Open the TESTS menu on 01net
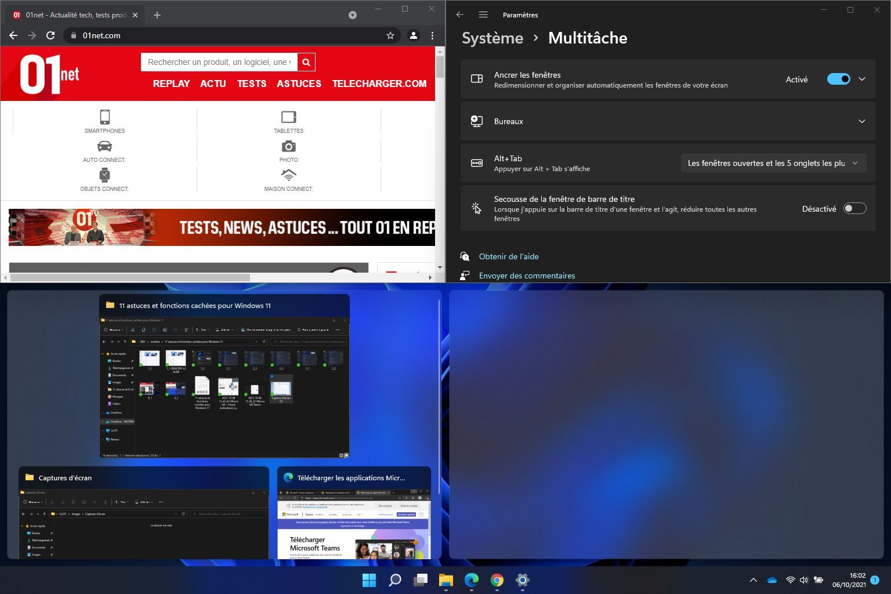The image size is (891, 594). pos(252,84)
